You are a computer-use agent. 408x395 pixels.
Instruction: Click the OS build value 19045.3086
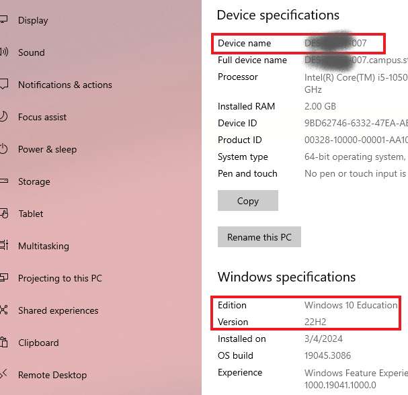pos(328,355)
